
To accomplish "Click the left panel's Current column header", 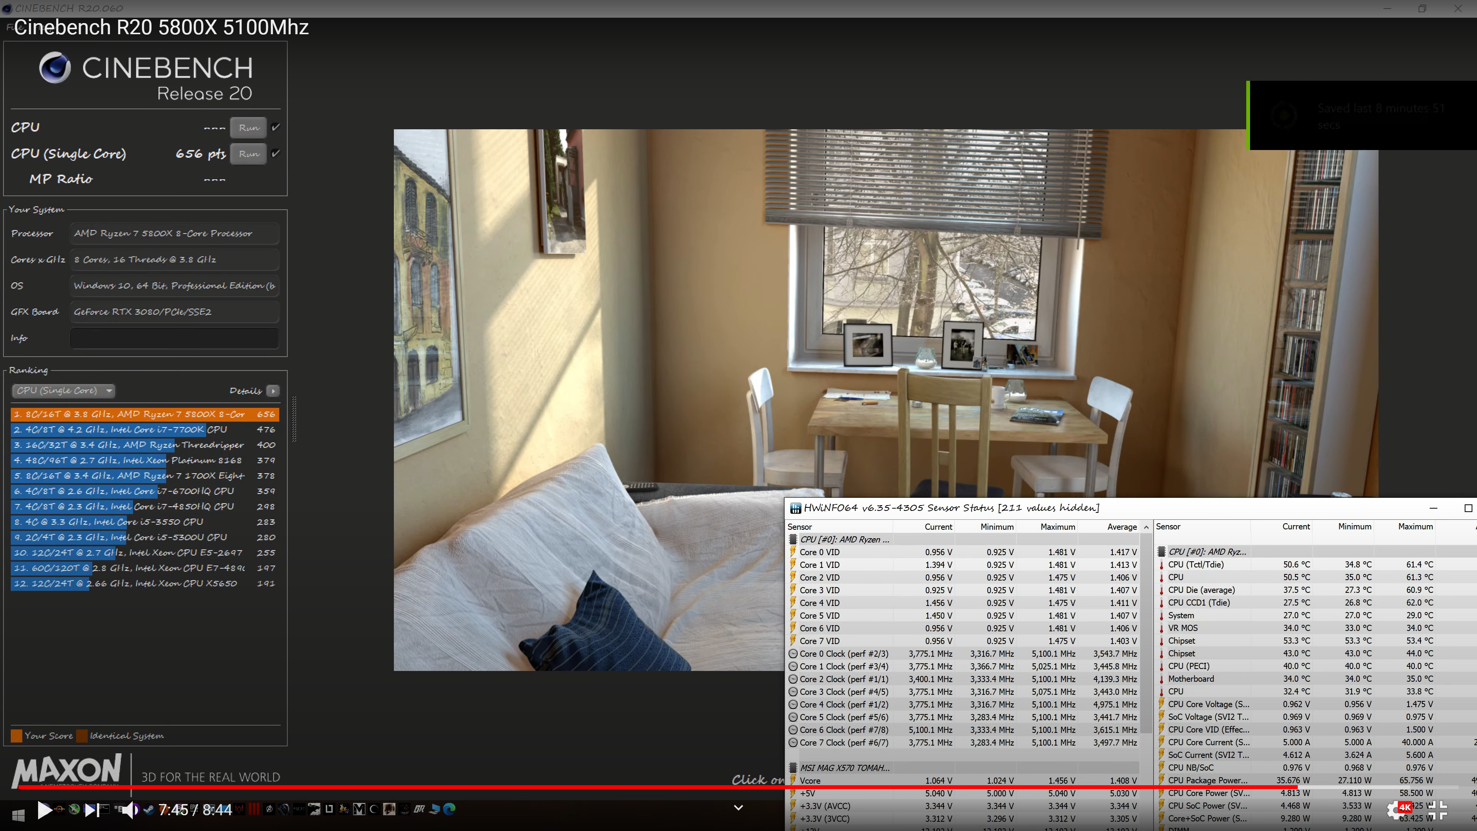I will (924, 527).
